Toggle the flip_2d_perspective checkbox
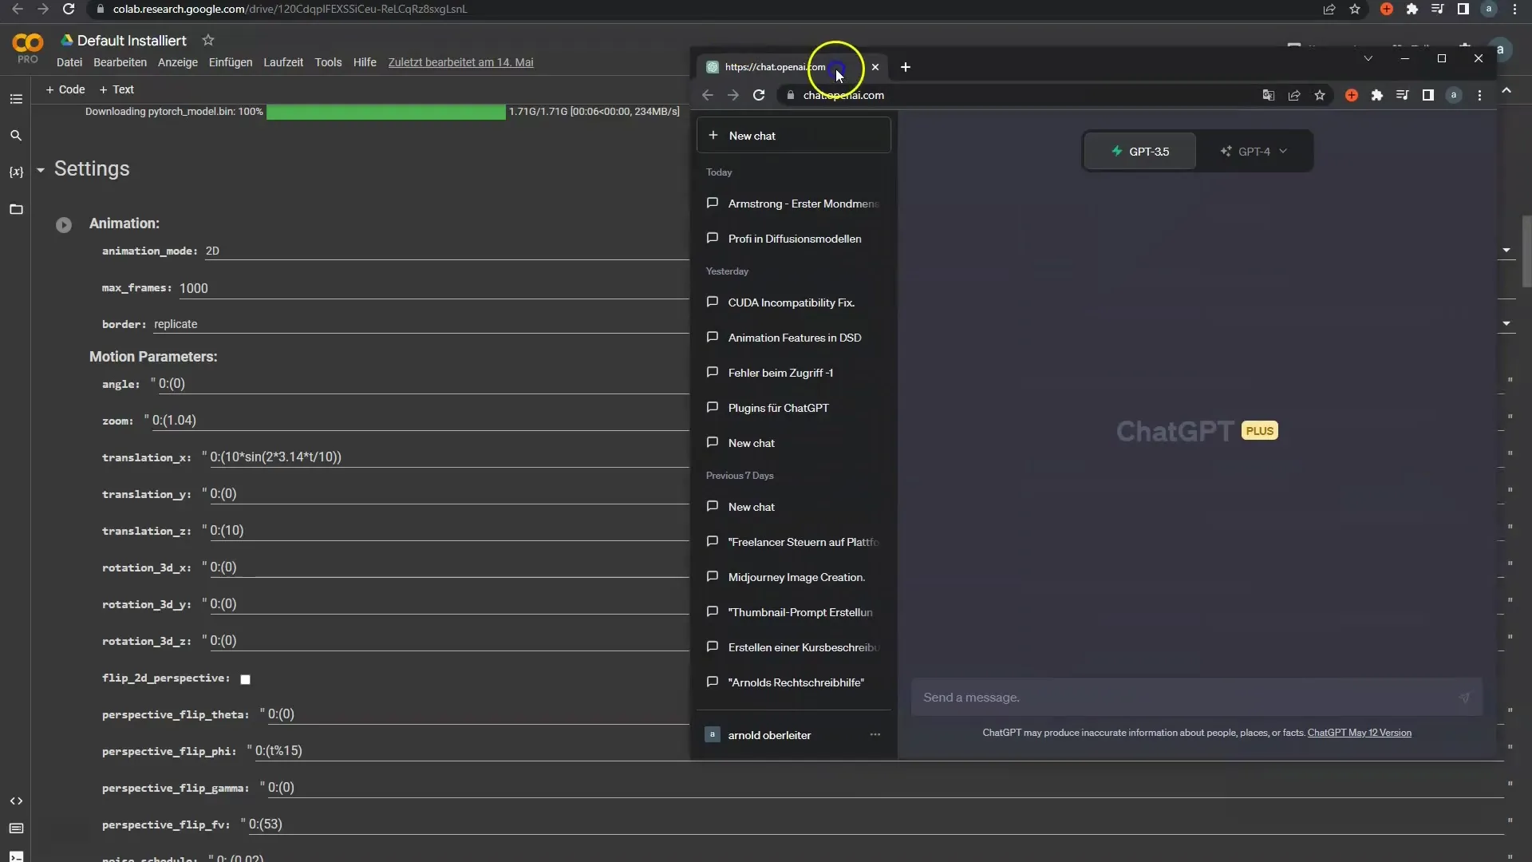The image size is (1532, 862). (x=245, y=679)
